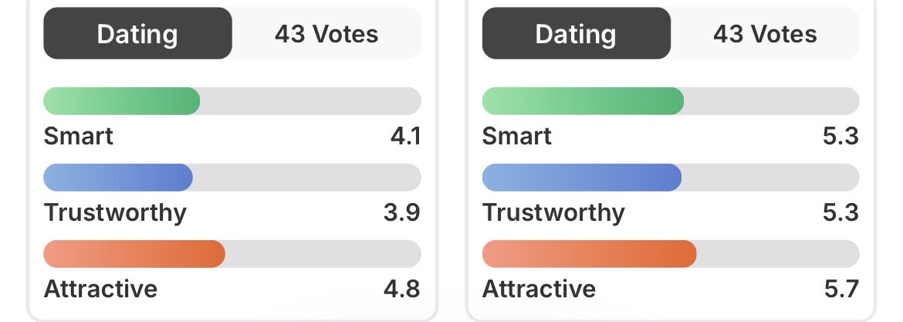The image size is (903, 322).
Task: Click the Smart score value 4.1
Action: point(404,137)
